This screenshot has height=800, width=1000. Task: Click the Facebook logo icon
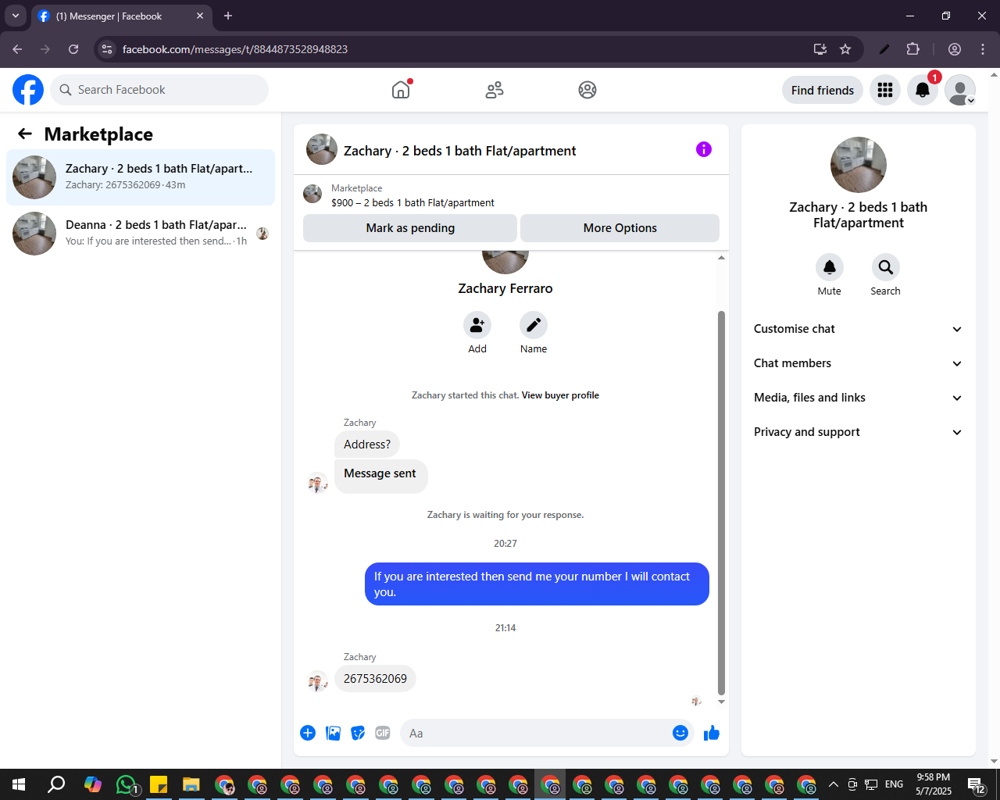coord(28,90)
